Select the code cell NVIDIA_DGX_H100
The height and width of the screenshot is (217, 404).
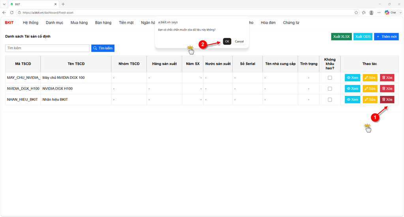click(23, 89)
